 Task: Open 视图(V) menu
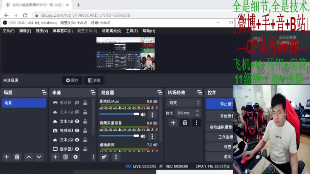tap(42, 31)
